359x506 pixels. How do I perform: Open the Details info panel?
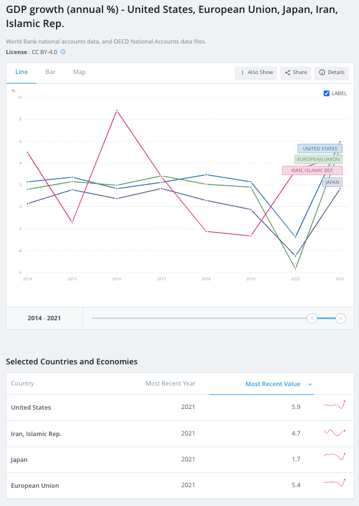click(331, 73)
